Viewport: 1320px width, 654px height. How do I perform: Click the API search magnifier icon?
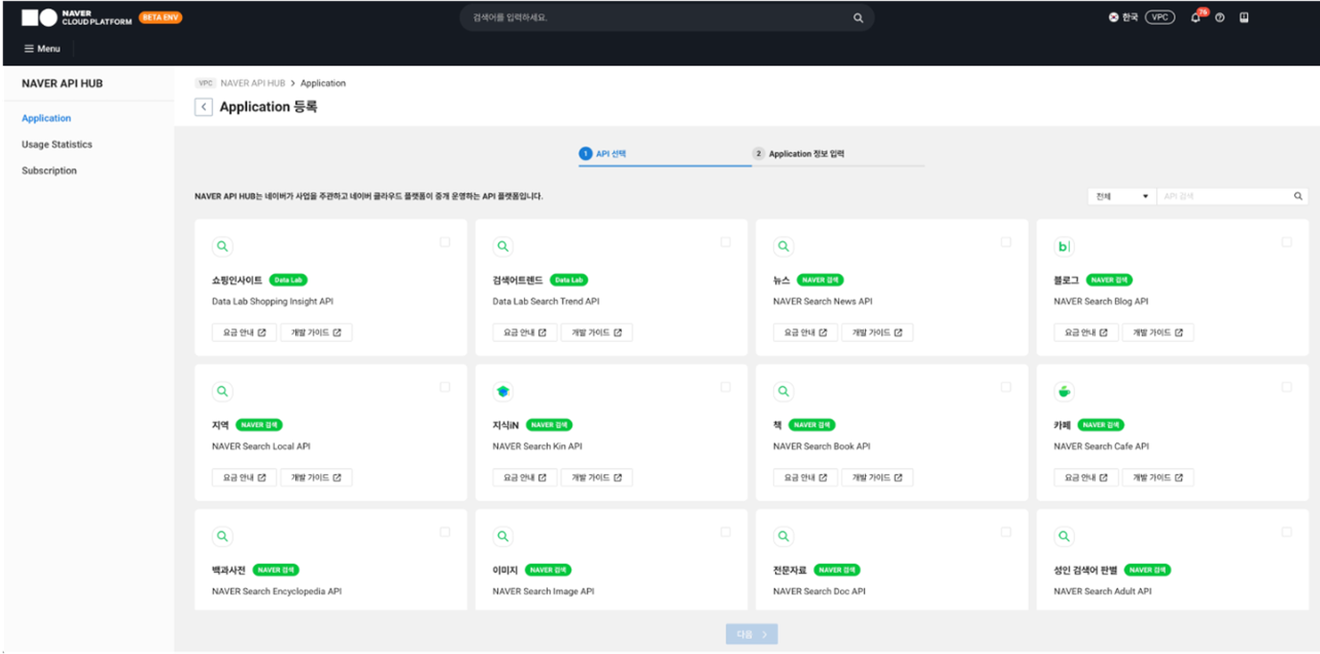point(1298,196)
